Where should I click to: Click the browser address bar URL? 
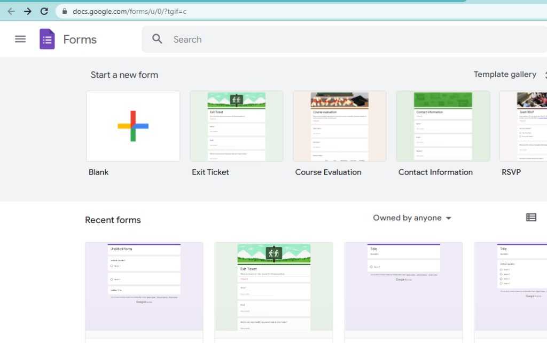pyautogui.click(x=130, y=11)
